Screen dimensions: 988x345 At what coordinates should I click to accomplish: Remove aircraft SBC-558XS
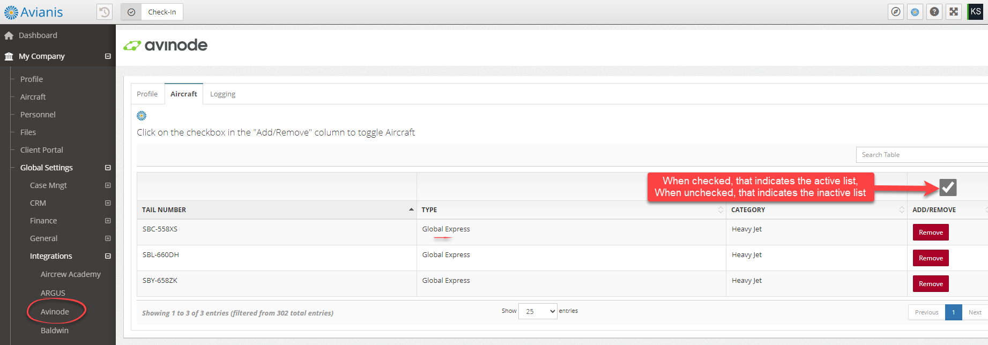pos(931,232)
